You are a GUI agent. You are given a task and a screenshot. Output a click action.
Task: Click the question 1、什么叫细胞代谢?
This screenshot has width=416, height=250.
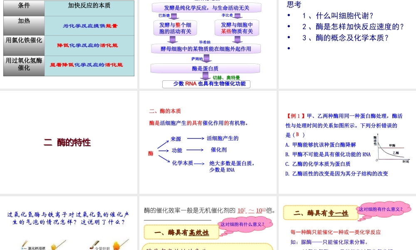tap(337, 16)
